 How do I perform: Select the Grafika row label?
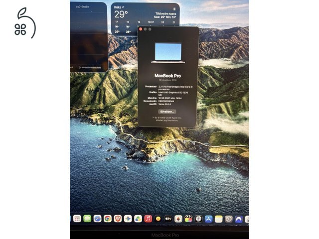point(153,92)
